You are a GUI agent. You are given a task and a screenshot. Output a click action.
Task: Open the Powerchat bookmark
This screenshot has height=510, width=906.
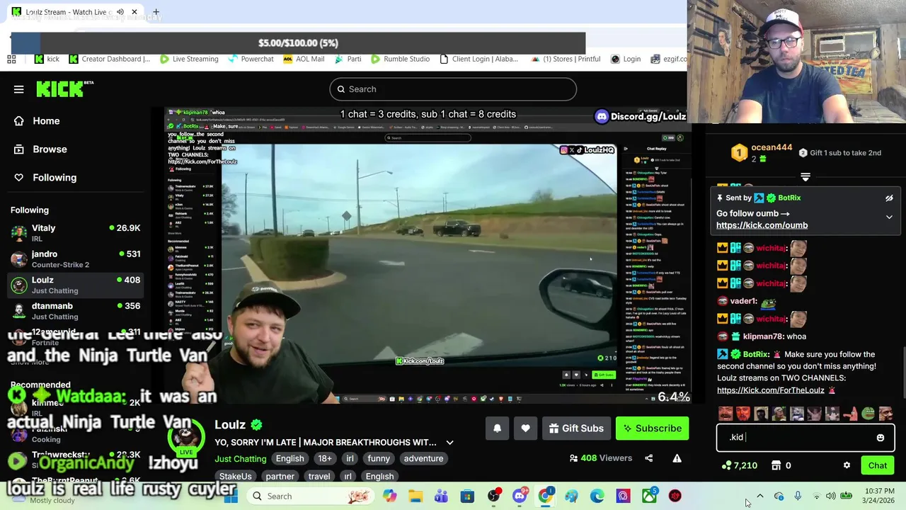click(x=251, y=59)
